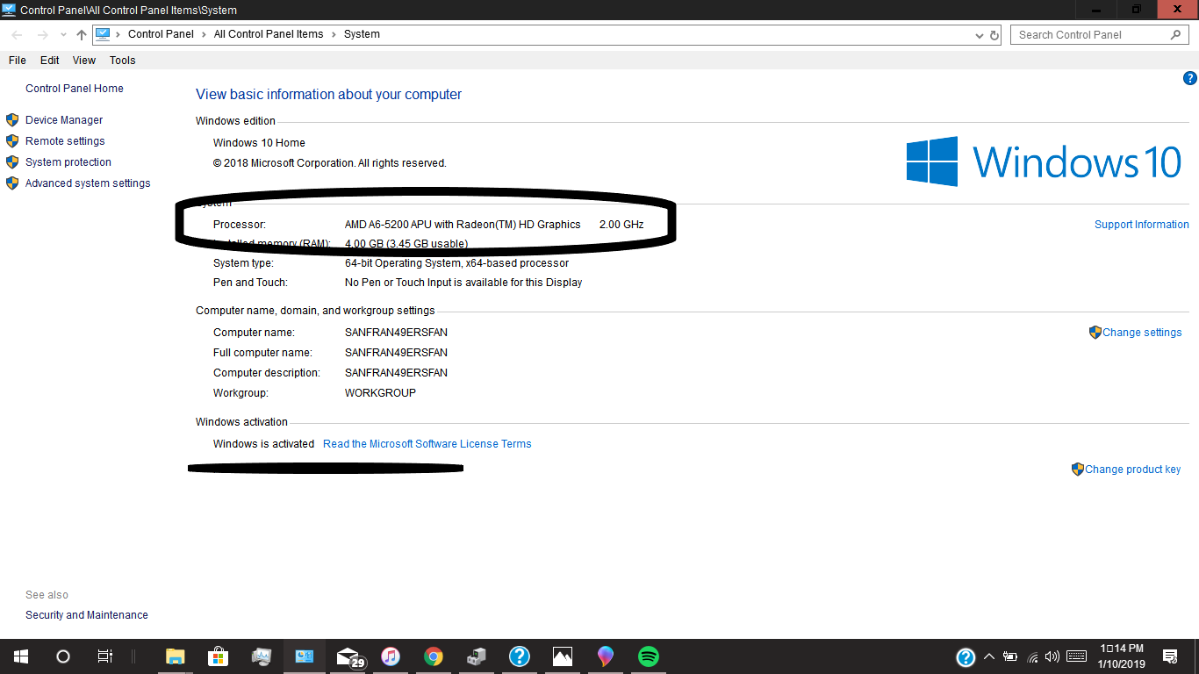Open volume speaker tray icon
1199x674 pixels.
(x=1052, y=656)
